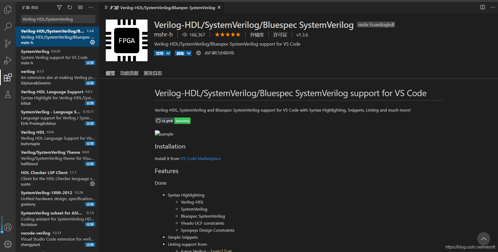Screen dimensions: 498x252
Task: Click the Synopsys Design Constraints bullet
Action: tap(208, 230)
